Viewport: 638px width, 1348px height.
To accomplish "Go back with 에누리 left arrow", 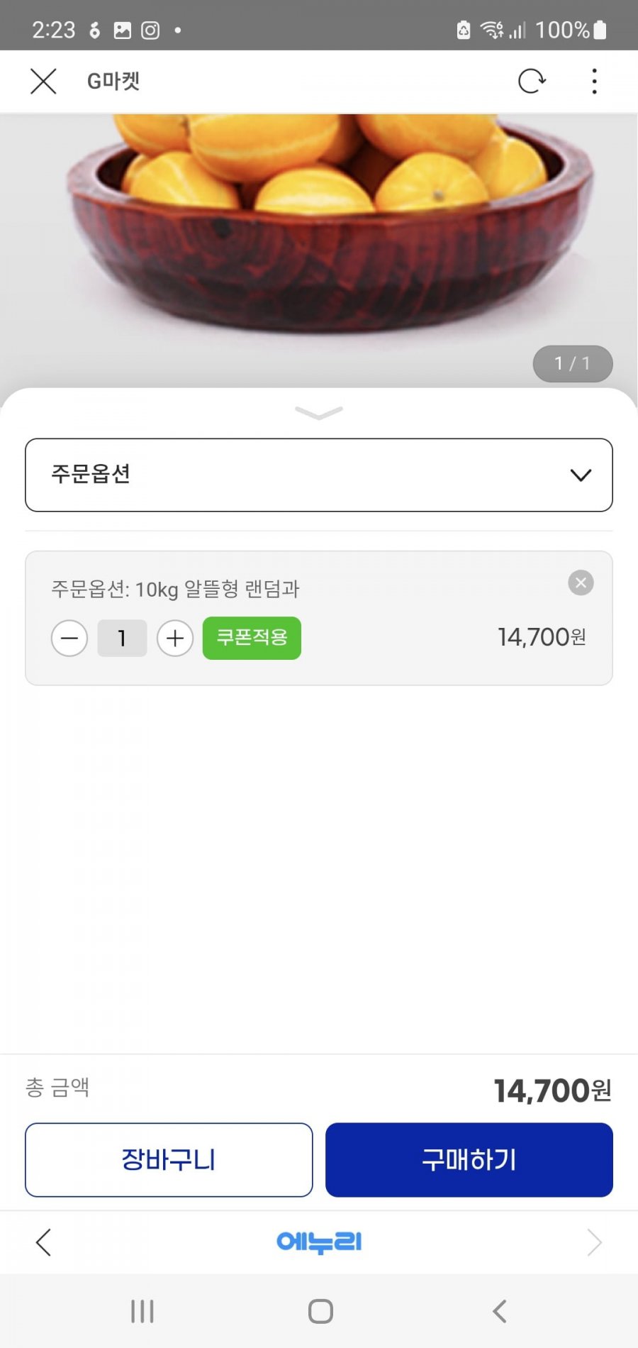I will 43,1242.
